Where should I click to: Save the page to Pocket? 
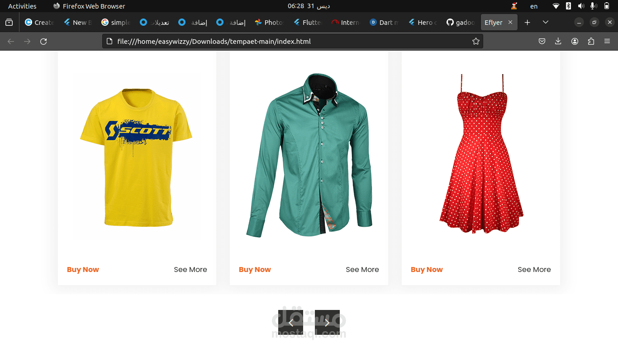click(x=542, y=42)
